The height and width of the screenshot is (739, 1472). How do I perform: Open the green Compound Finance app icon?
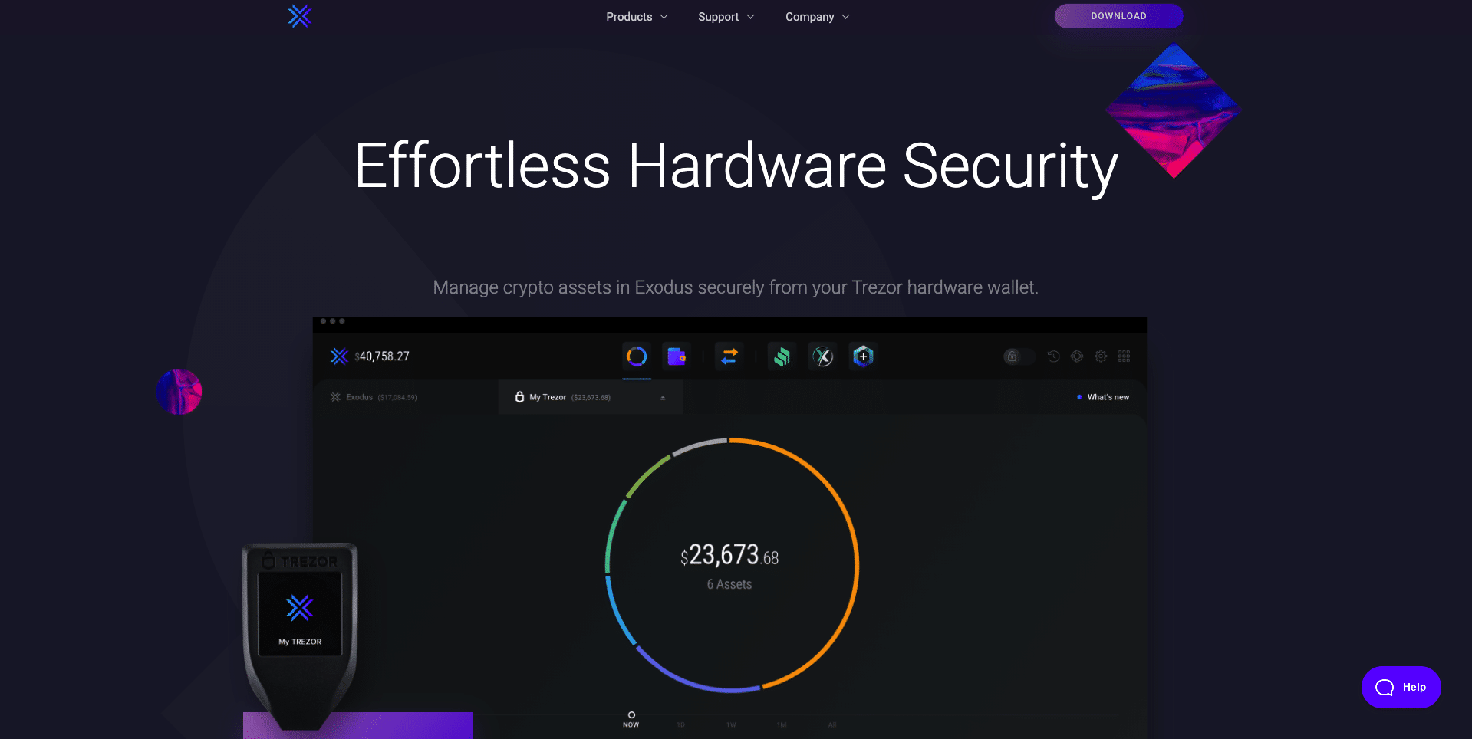point(782,356)
